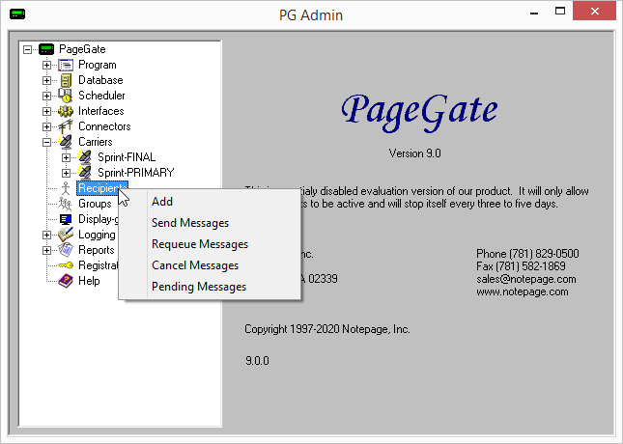This screenshot has height=444, width=623.
Task: Click the Groups people icon
Action: click(65, 204)
